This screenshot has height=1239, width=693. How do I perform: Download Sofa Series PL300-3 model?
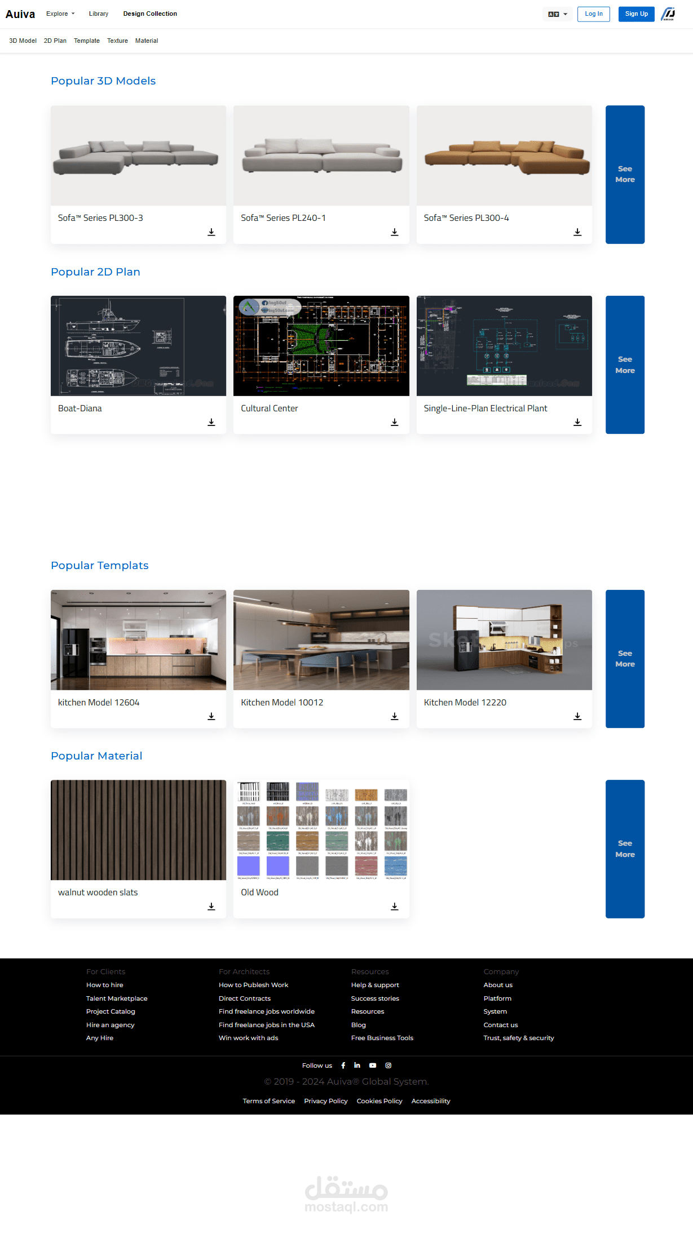pyautogui.click(x=211, y=232)
